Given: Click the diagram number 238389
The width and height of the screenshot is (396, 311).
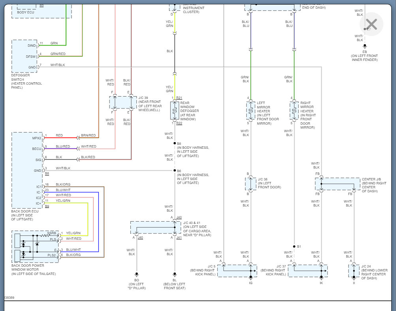Looking at the screenshot, I should click(x=9, y=298).
